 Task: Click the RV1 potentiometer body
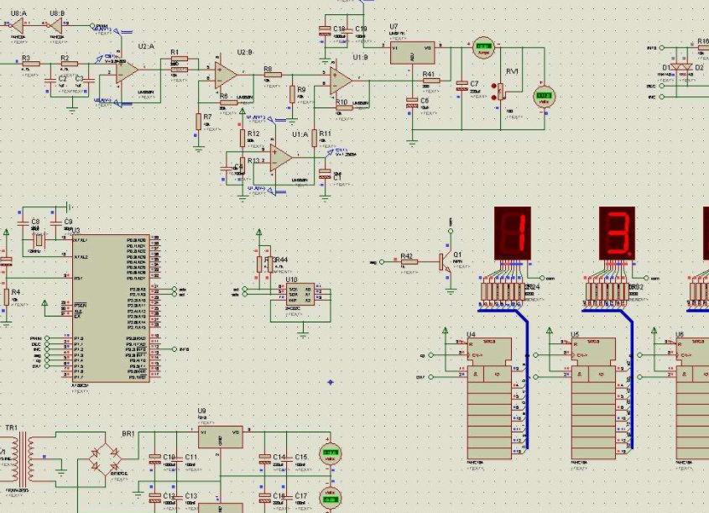501,92
